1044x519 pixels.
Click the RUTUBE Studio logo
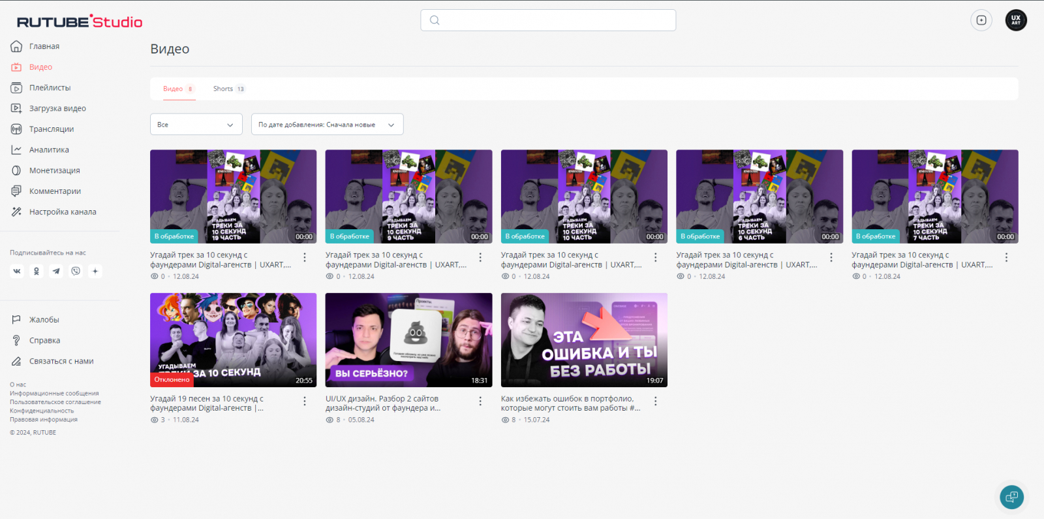point(80,22)
